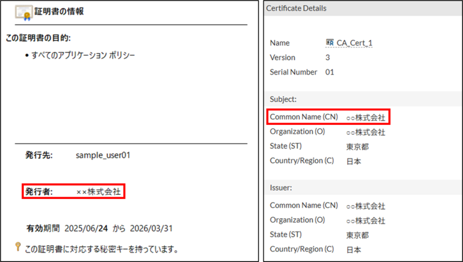Click the Version field label

(282, 57)
